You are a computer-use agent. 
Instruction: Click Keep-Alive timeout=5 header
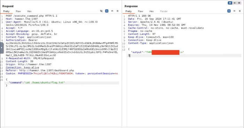[x=151, y=37]
